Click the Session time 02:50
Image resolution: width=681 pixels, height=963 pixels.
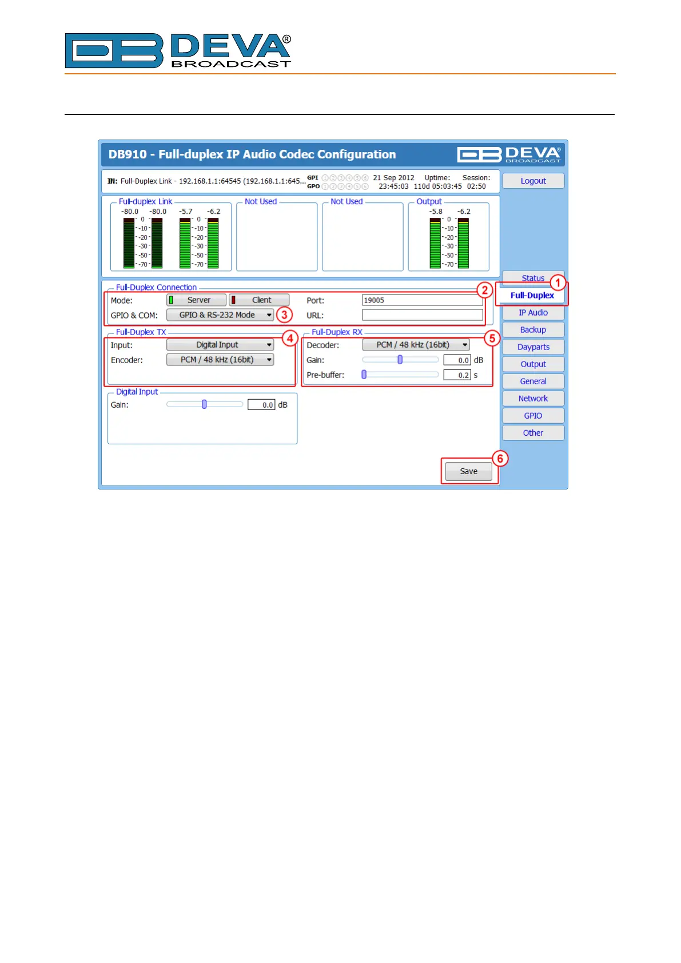pyautogui.click(x=476, y=186)
